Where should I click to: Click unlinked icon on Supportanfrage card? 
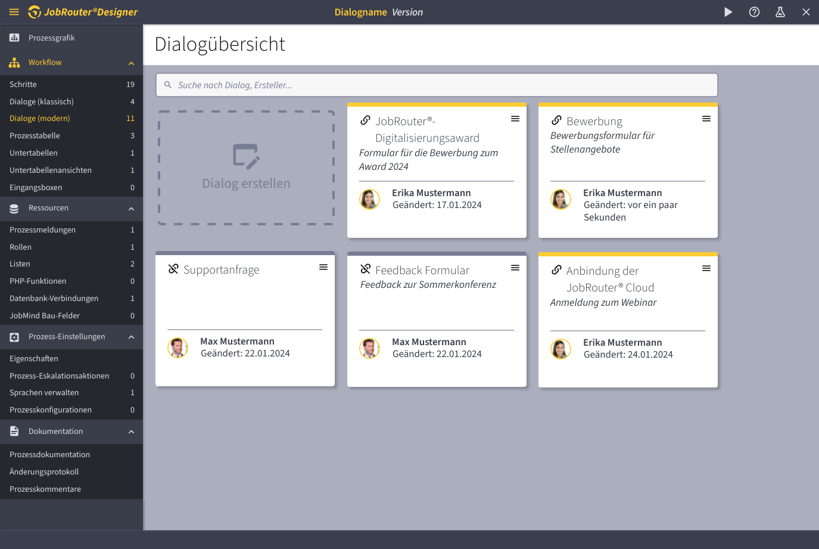pos(173,269)
